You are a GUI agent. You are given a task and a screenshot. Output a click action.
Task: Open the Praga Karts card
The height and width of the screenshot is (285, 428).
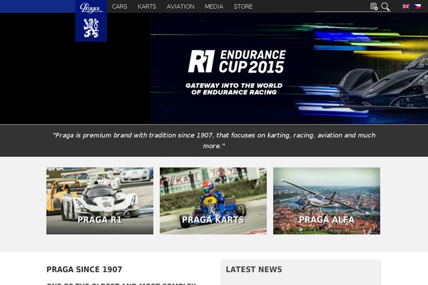(x=213, y=201)
